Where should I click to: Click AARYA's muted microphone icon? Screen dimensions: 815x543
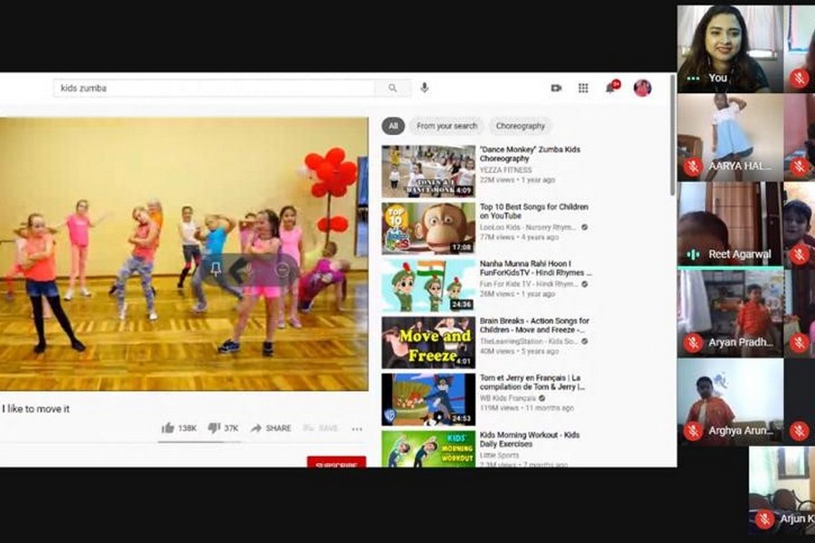point(693,167)
